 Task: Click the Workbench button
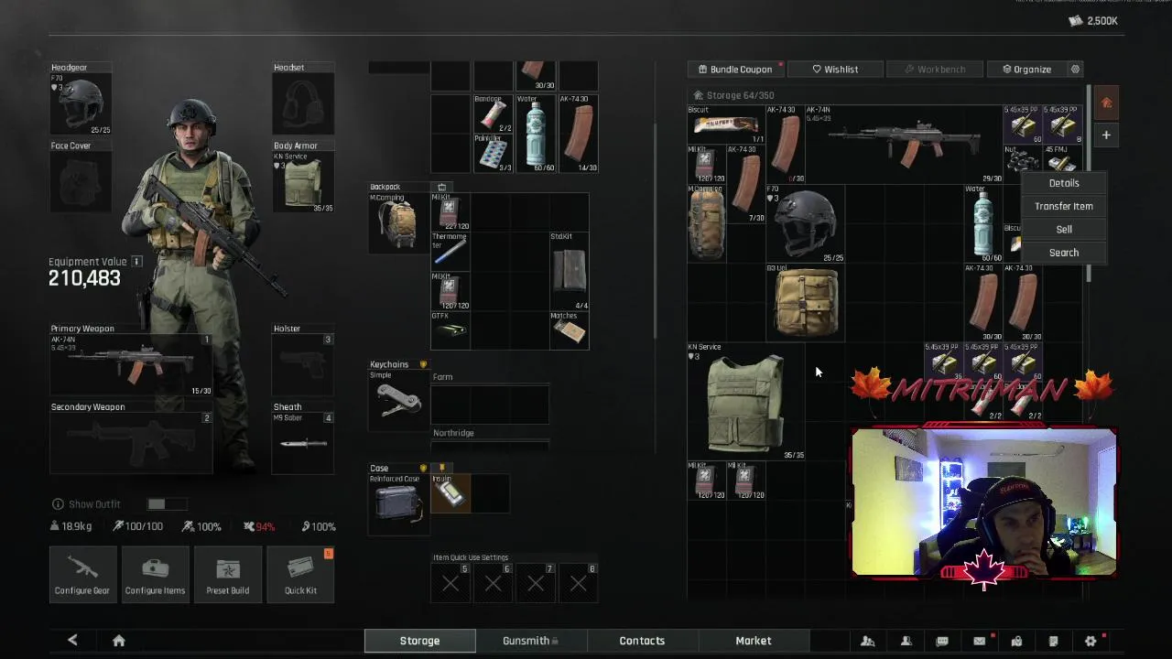tap(935, 70)
